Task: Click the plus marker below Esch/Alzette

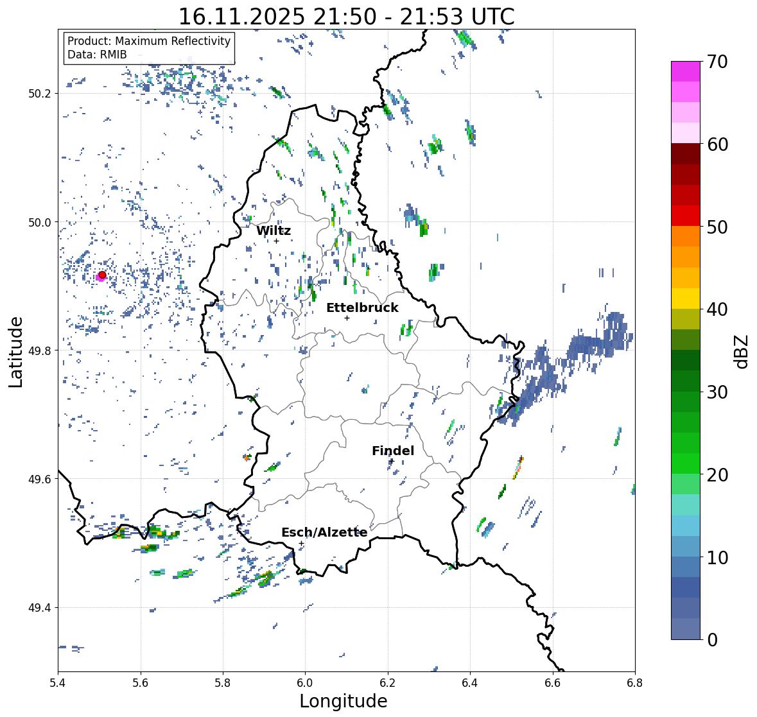Action: pyautogui.click(x=301, y=543)
